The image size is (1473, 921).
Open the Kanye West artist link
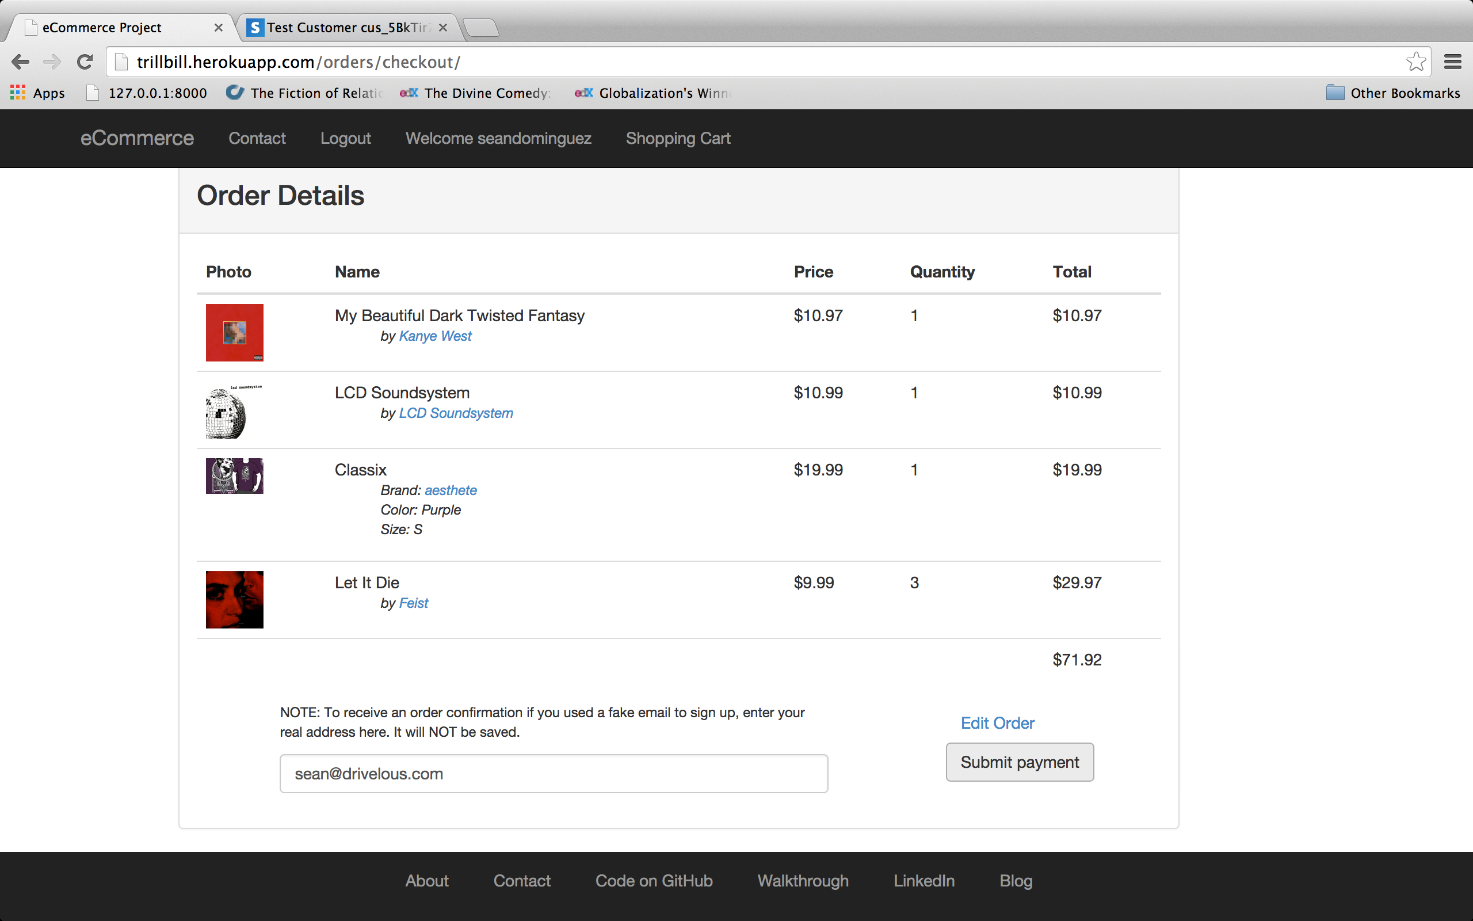pos(434,336)
